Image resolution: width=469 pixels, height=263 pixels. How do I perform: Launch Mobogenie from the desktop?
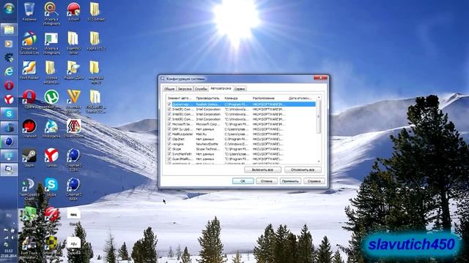click(51, 129)
